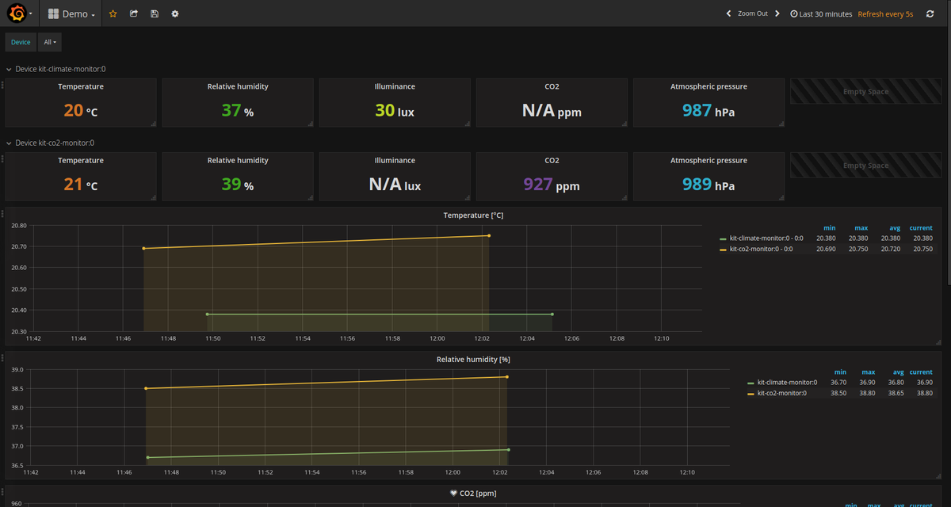Screen dimensions: 951x507
Task: Open the Demo dashboard picker
Action: pyautogui.click(x=71, y=13)
